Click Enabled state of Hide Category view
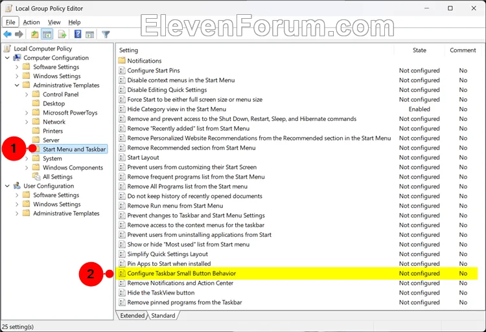This screenshot has height=332, width=486. point(419,109)
